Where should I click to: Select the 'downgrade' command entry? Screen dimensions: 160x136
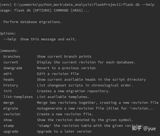13,68
